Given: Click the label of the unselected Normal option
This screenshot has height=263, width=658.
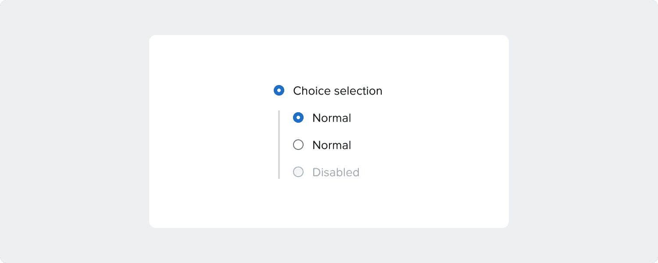Looking at the screenshot, I should [332, 145].
